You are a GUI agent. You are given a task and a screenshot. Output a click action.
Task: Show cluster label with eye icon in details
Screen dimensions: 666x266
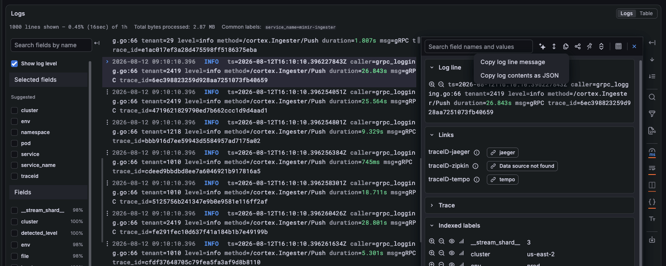tap(451, 253)
